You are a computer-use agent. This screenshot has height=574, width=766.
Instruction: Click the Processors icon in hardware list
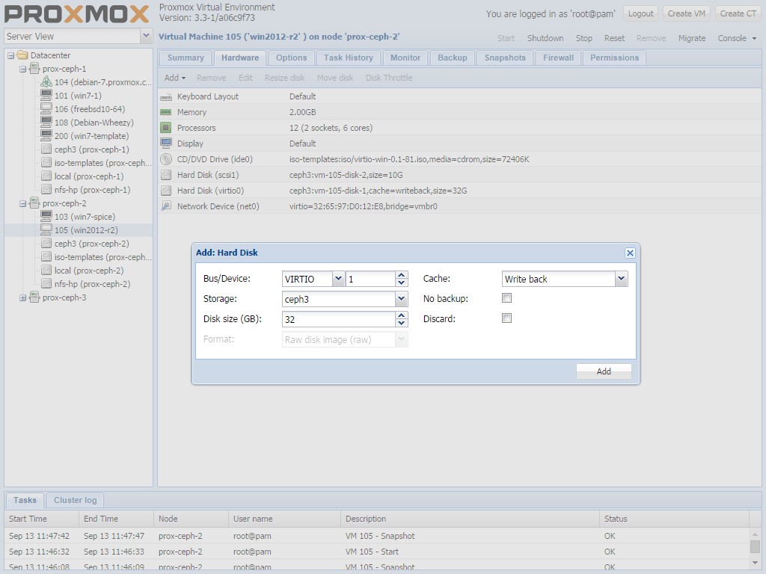click(x=166, y=128)
